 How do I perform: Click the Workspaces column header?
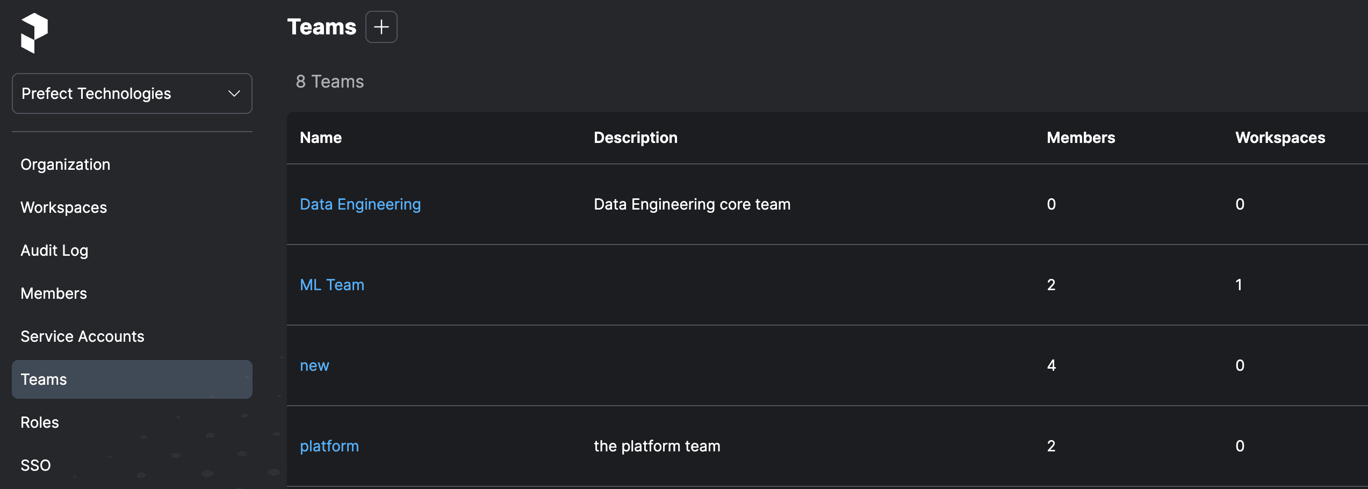pos(1280,138)
